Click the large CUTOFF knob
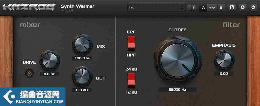The height and width of the screenshot is (106, 260). [177, 60]
